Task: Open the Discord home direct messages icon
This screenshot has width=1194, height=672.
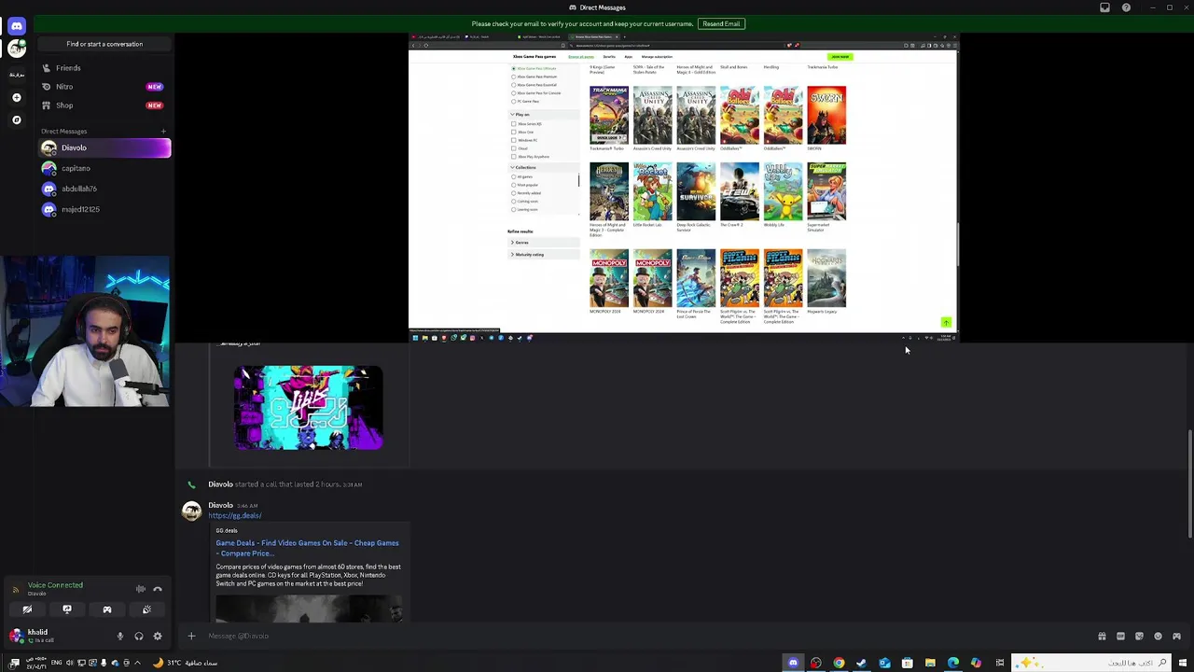Action: pyautogui.click(x=17, y=26)
